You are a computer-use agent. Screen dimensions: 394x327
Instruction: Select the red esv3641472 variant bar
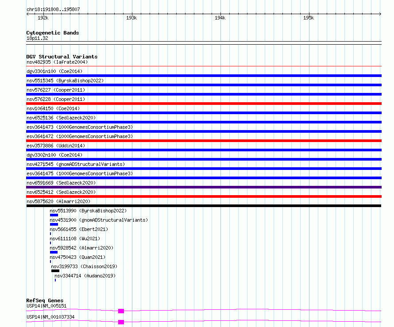pyautogui.click(x=204, y=141)
